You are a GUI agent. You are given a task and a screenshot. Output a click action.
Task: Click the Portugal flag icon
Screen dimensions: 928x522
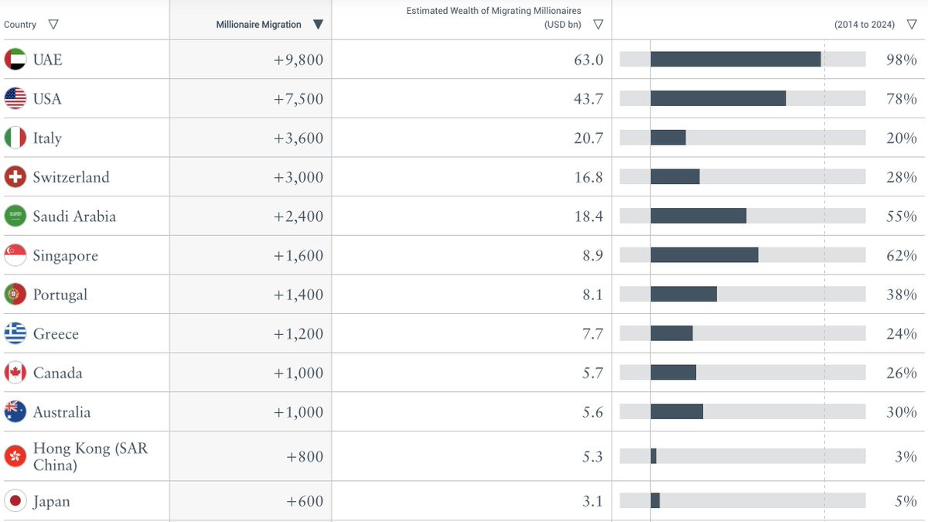click(15, 295)
